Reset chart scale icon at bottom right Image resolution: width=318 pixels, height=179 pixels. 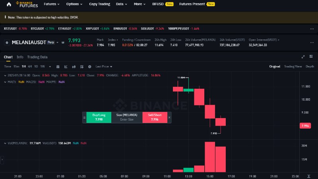tap(309, 176)
